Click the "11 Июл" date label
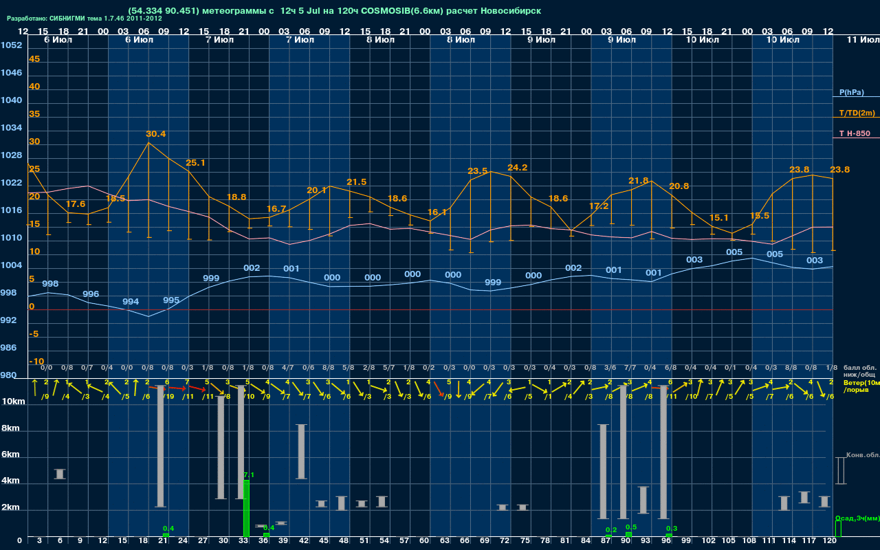This screenshot has height=550, width=880. click(x=862, y=40)
